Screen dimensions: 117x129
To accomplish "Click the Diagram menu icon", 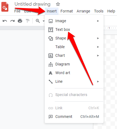I will point(51,64).
